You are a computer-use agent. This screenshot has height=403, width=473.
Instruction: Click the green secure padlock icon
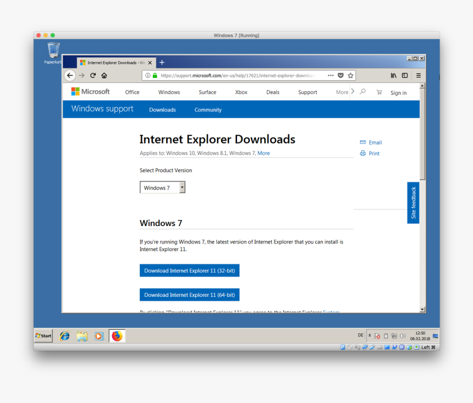click(x=155, y=75)
